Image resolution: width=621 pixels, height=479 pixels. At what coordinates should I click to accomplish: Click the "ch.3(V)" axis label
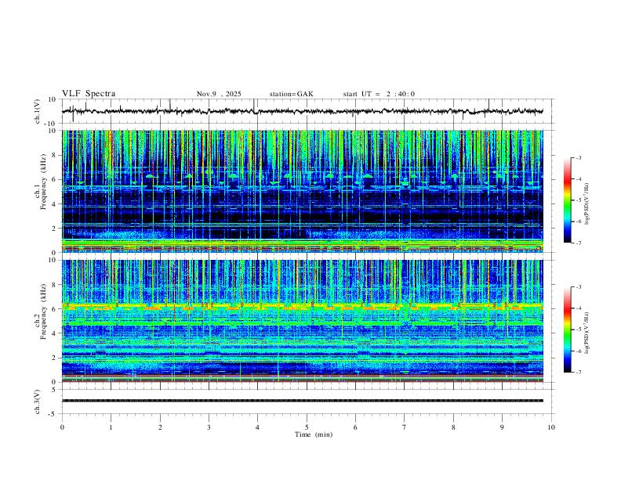[x=38, y=402]
